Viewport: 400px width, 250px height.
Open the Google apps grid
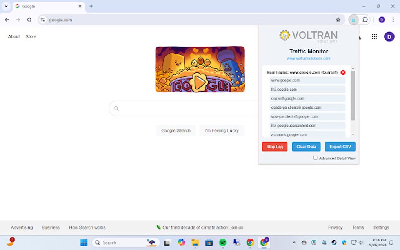coord(375,36)
